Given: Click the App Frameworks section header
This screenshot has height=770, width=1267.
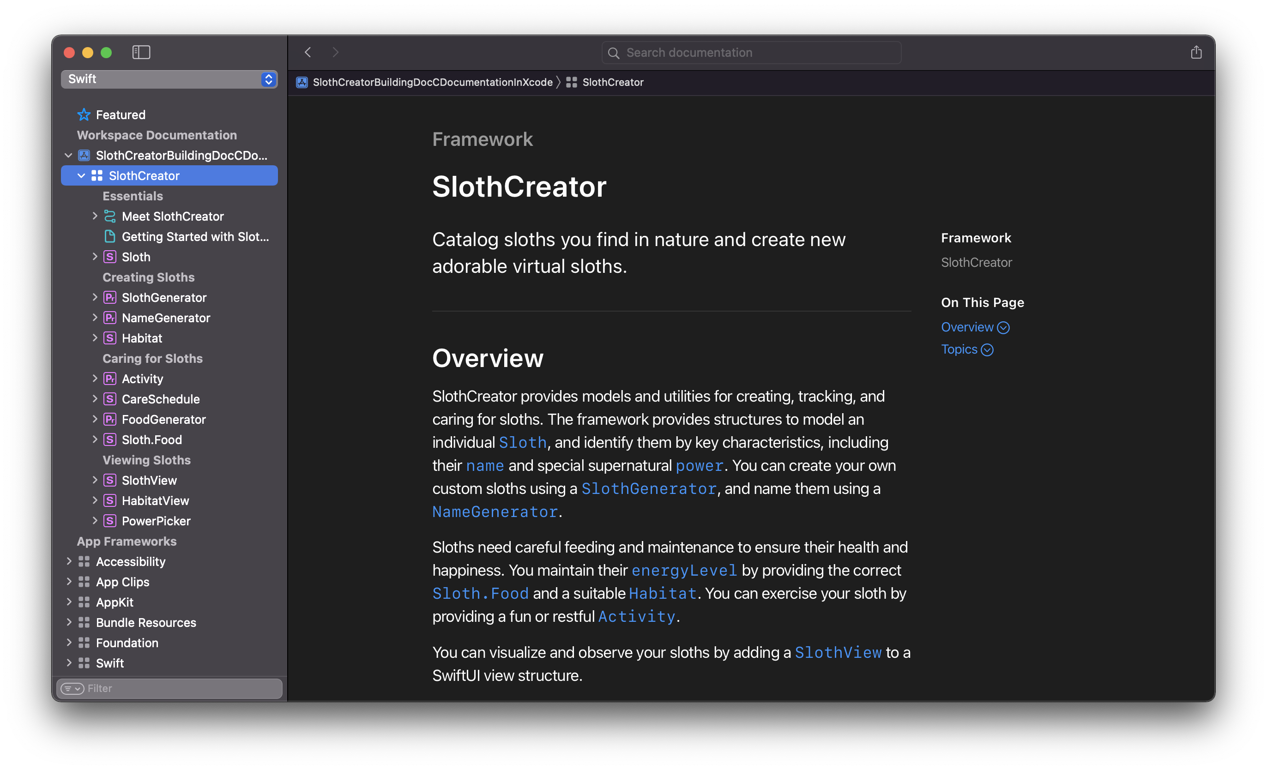Looking at the screenshot, I should tap(127, 541).
